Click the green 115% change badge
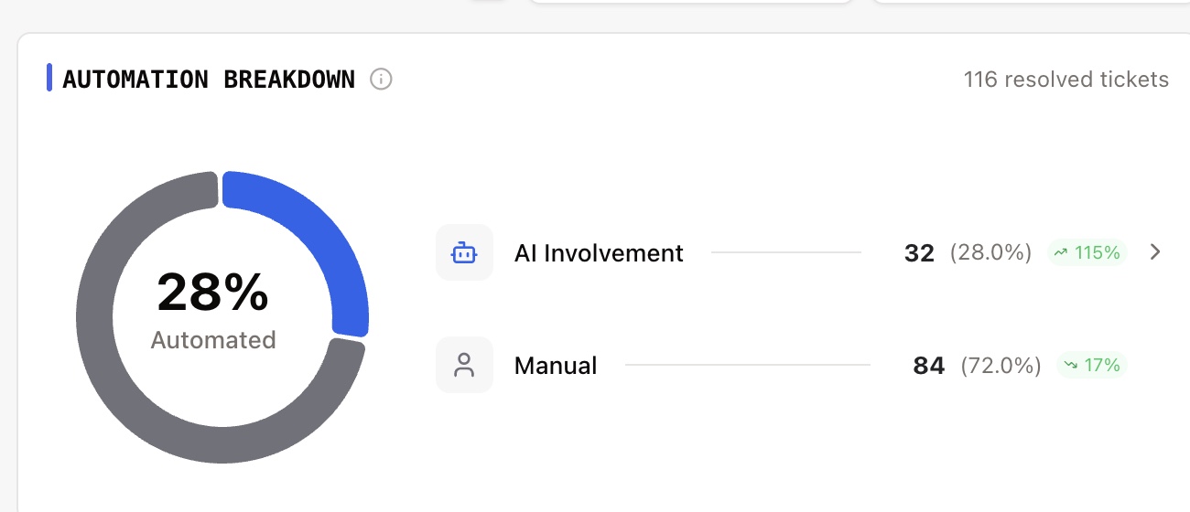1190x512 pixels. point(1087,252)
